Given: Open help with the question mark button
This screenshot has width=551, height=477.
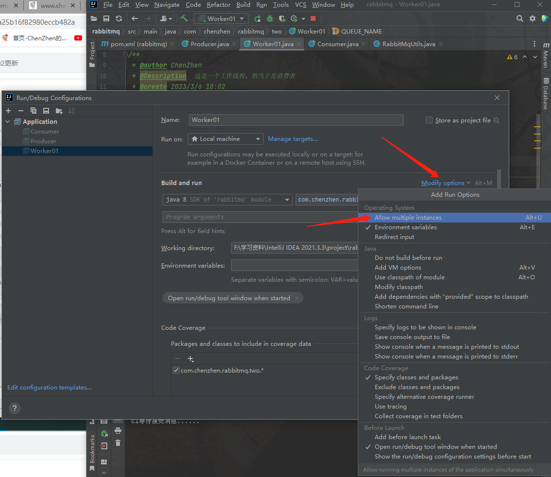Looking at the screenshot, I should [15, 408].
